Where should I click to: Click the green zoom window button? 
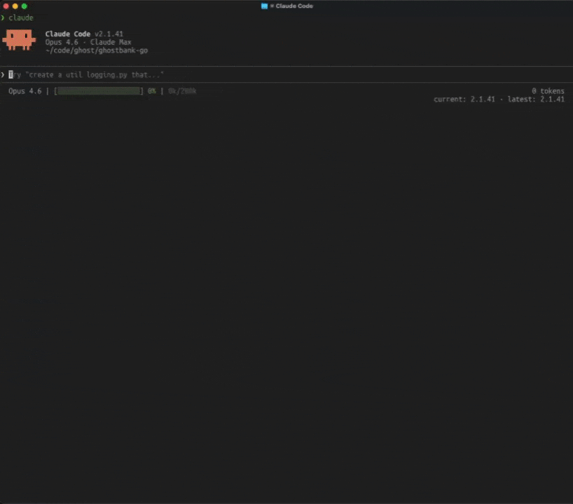[x=24, y=6]
